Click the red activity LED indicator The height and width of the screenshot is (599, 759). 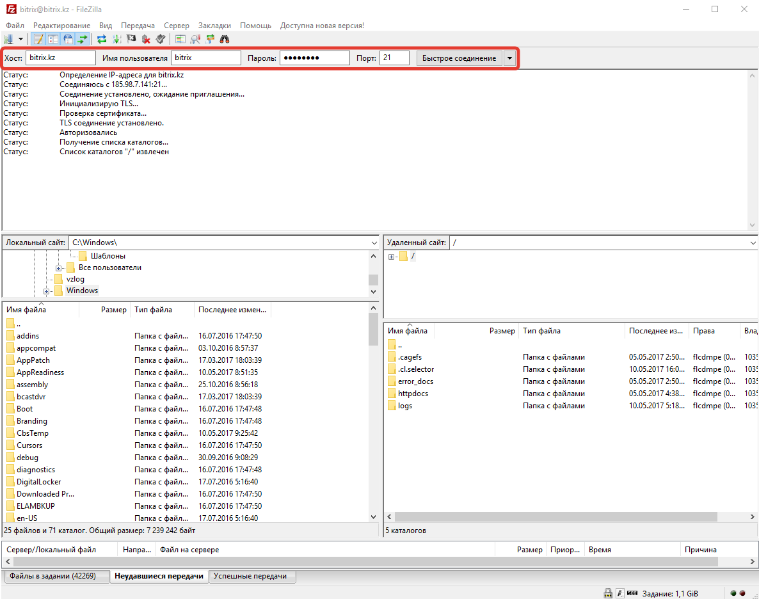(x=742, y=593)
